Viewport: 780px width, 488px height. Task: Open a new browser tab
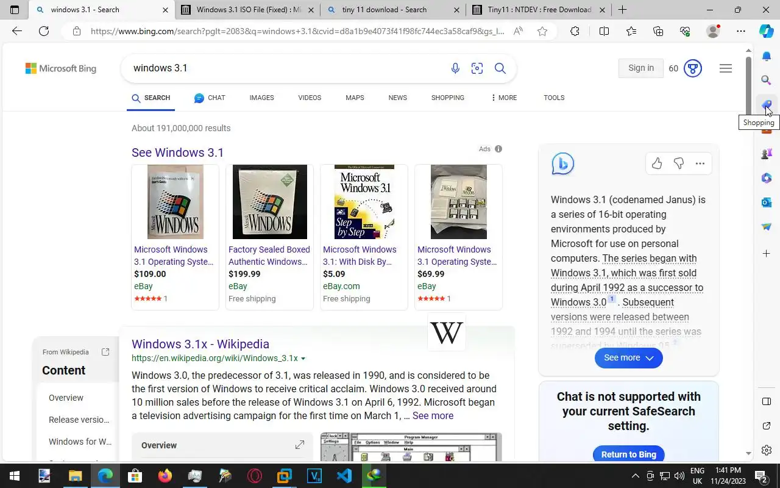(622, 10)
